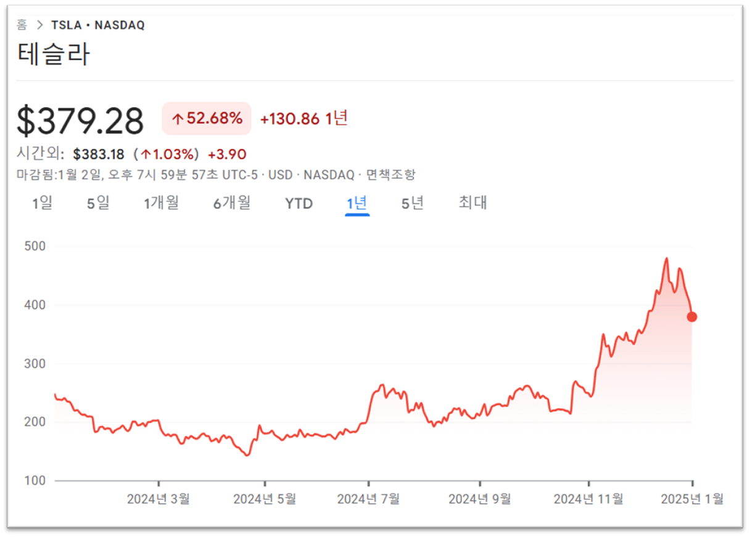This screenshot has width=750, height=537.
Task: Select the 5일 range tab
Action: [x=99, y=203]
